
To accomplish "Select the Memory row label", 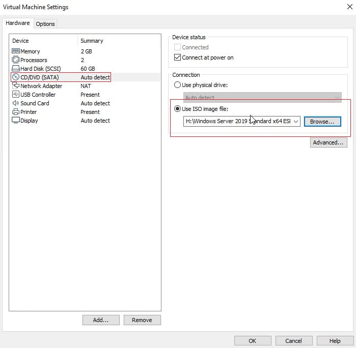I will [30, 51].
